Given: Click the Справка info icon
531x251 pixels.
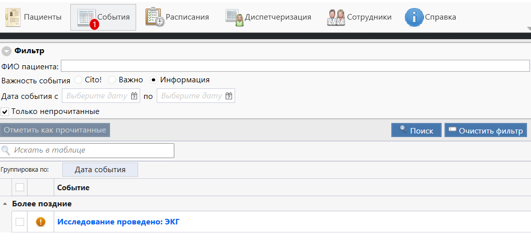Looking at the screenshot, I should (414, 17).
